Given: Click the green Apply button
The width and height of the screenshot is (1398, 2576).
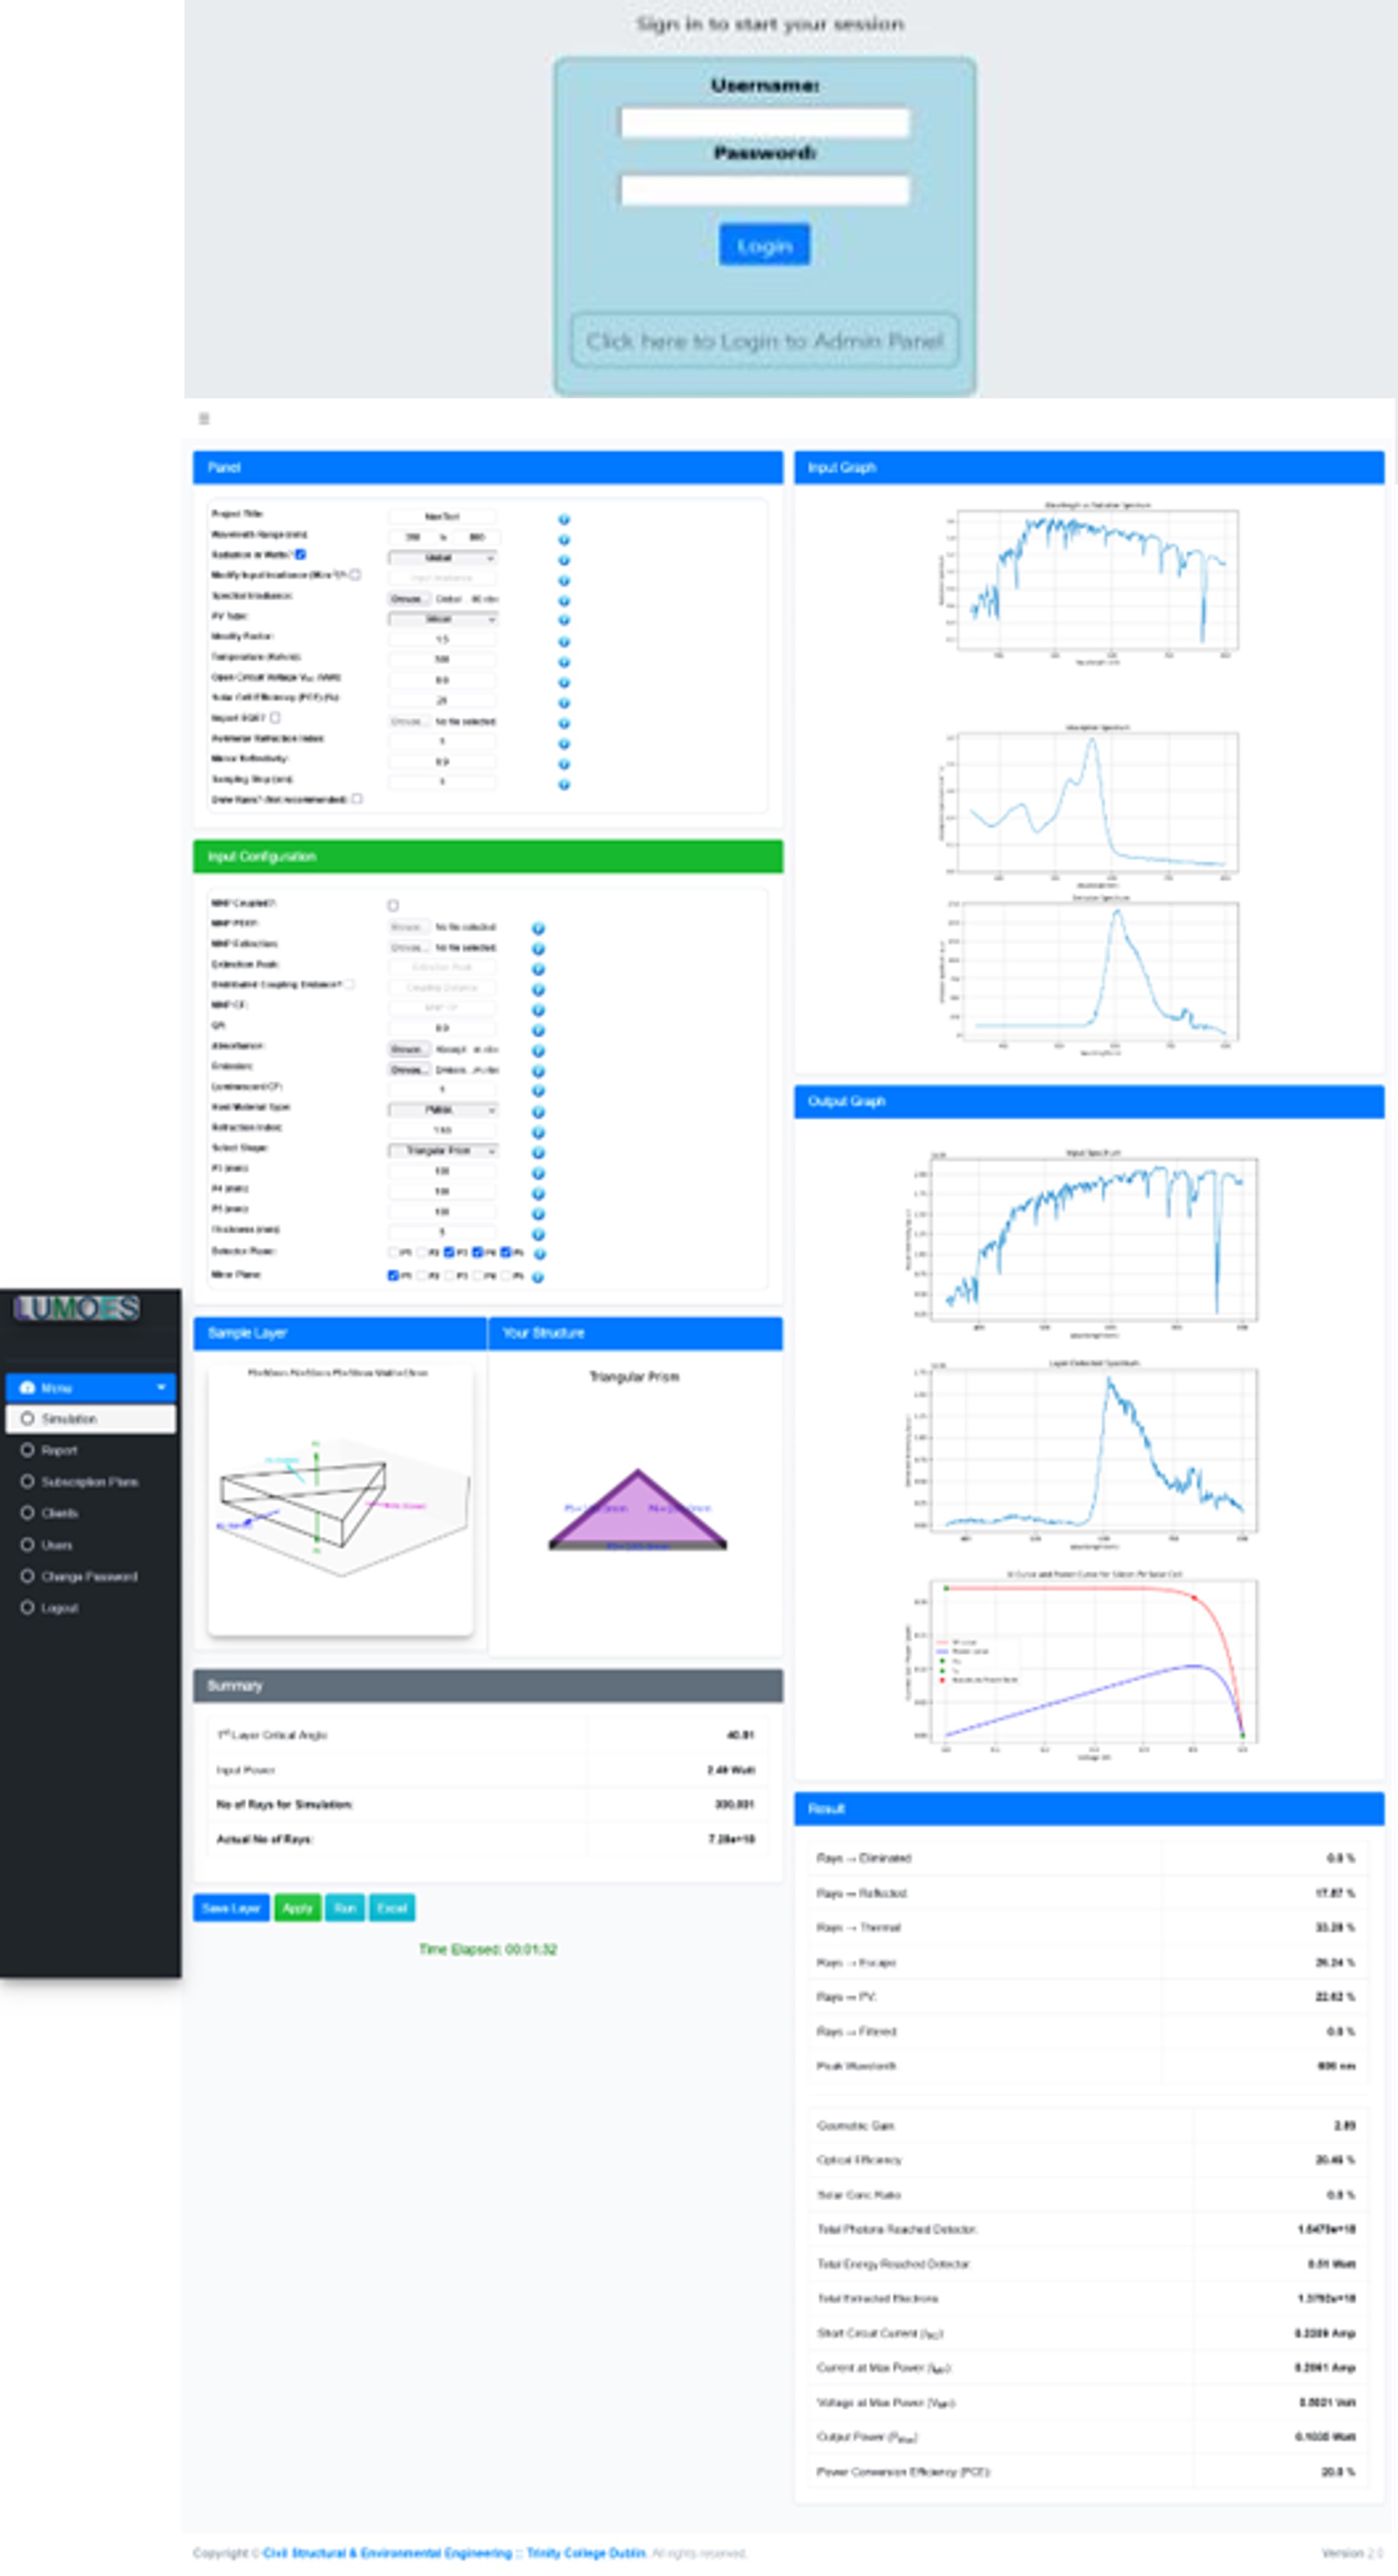Looking at the screenshot, I should pos(297,1908).
